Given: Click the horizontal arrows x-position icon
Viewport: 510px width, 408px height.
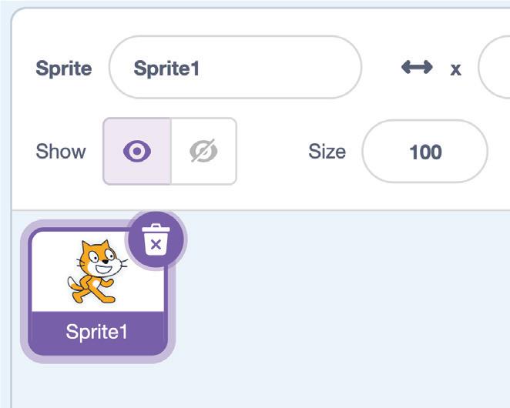Looking at the screenshot, I should [x=417, y=68].
